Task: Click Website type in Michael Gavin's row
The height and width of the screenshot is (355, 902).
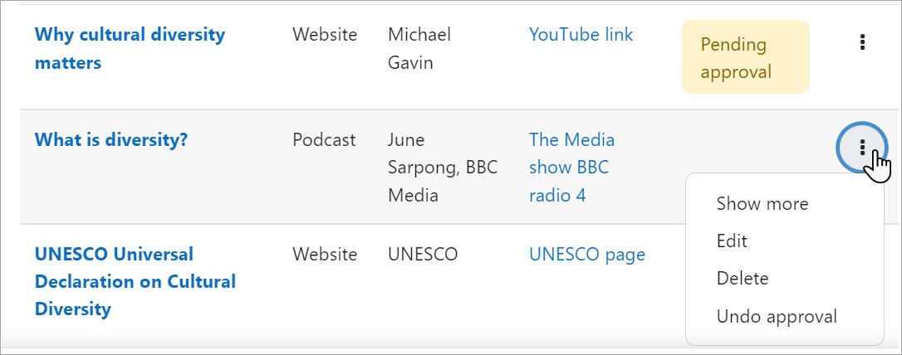Action: point(325,35)
